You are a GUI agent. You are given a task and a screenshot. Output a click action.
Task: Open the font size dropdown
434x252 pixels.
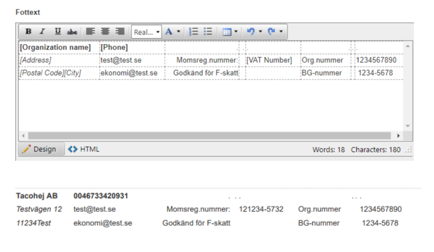point(147,32)
